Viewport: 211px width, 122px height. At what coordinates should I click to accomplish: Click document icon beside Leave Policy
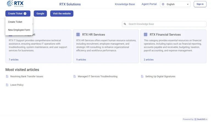(7, 85)
